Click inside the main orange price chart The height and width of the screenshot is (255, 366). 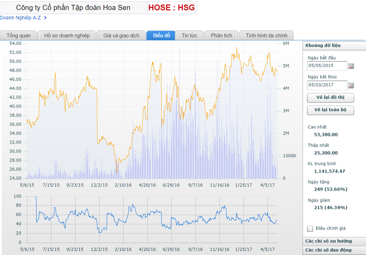point(151,109)
